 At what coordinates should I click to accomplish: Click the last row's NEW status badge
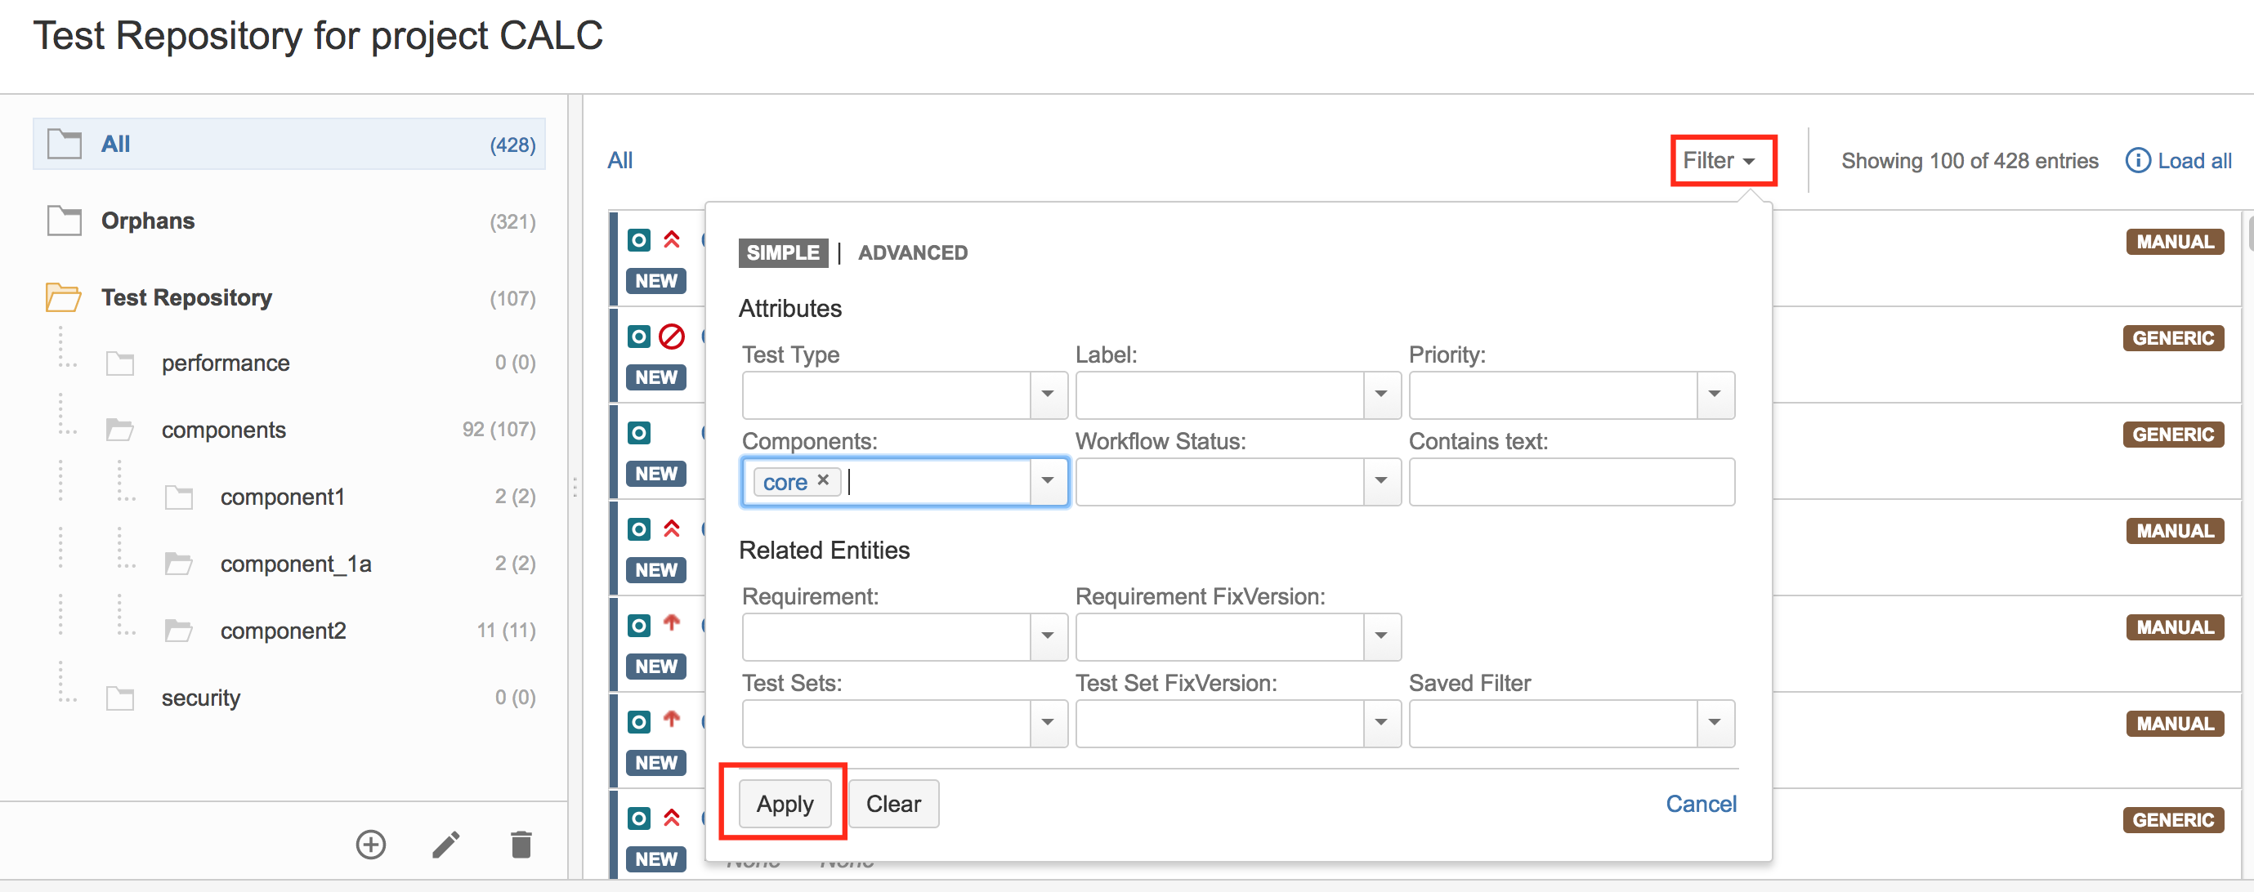[655, 859]
